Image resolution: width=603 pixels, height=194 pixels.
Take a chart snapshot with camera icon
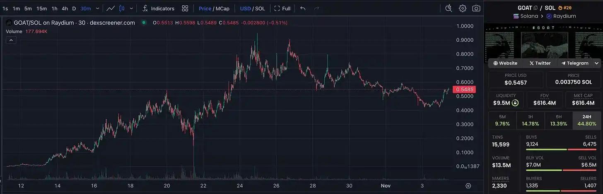(x=477, y=8)
